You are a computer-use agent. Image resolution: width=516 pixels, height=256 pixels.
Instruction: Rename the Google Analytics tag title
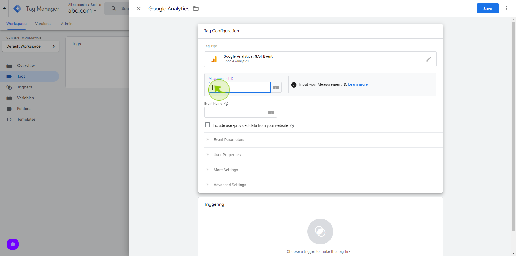169,9
